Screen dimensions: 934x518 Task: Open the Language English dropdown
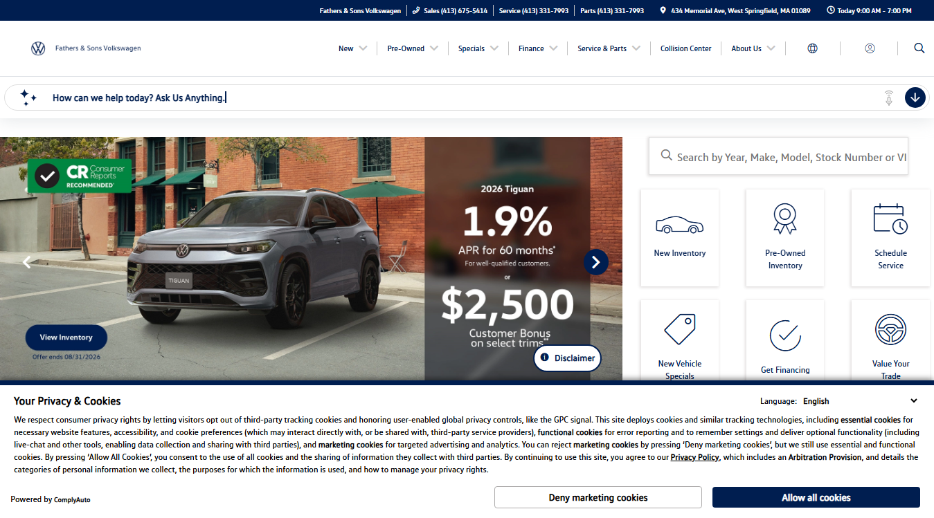tap(860, 401)
